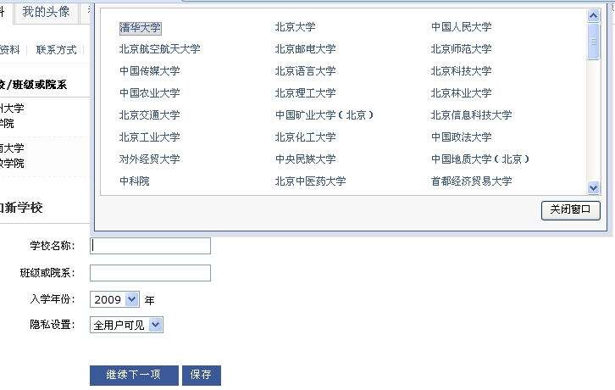Switch to the 我的头像 tab
Viewport: 615px width, 390px height.
point(46,12)
